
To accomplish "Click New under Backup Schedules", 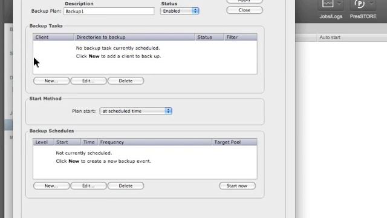I will tap(51, 186).
